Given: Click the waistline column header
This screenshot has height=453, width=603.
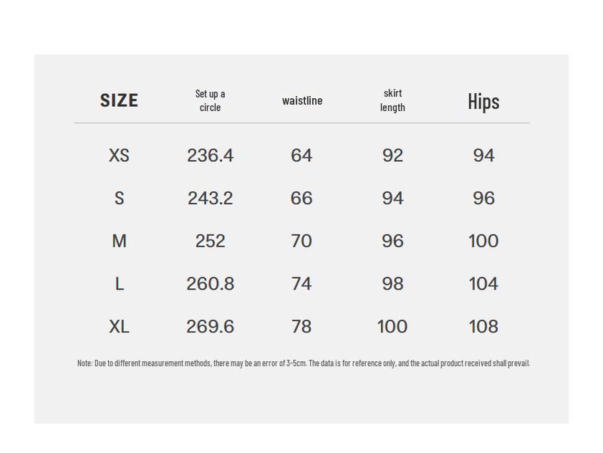Looking at the screenshot, I should (302, 100).
